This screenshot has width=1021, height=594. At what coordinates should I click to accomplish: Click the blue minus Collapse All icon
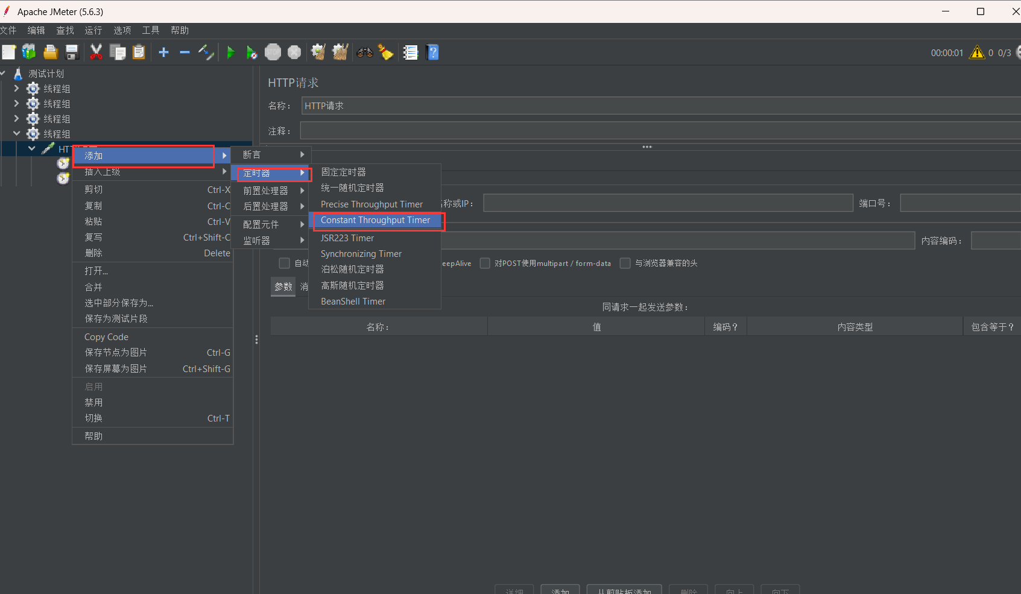click(x=185, y=52)
